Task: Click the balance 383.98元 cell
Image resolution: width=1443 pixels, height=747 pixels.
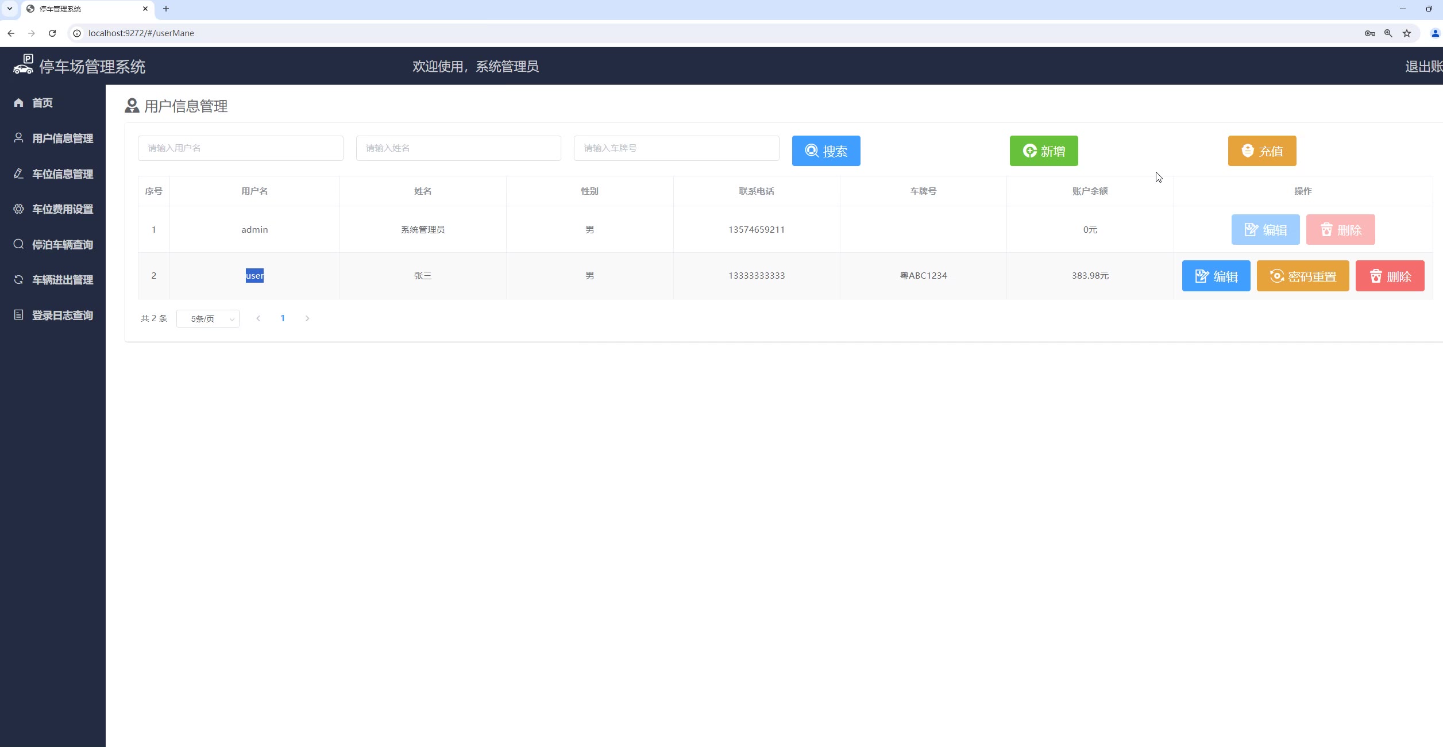Action: pyautogui.click(x=1090, y=276)
